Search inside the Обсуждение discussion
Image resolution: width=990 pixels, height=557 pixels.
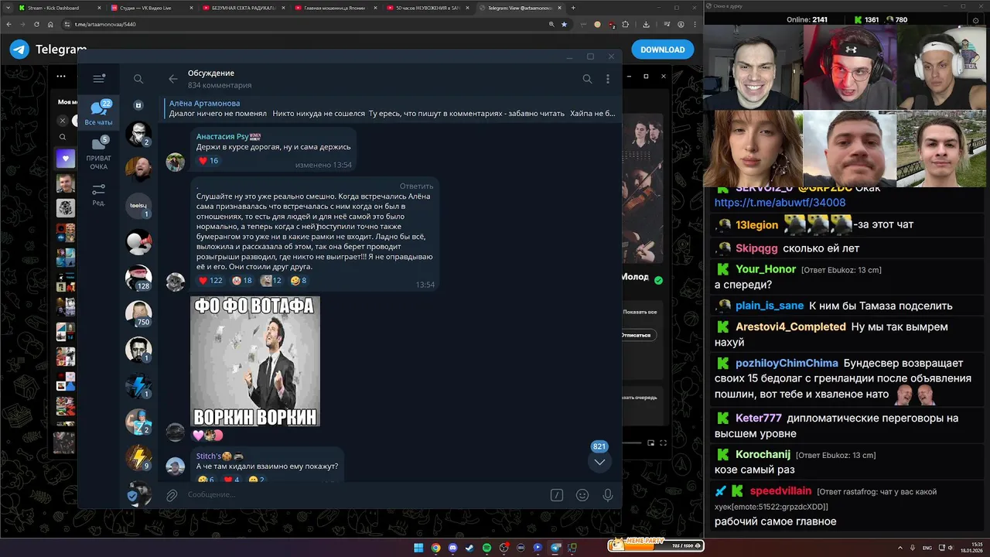[x=587, y=79]
